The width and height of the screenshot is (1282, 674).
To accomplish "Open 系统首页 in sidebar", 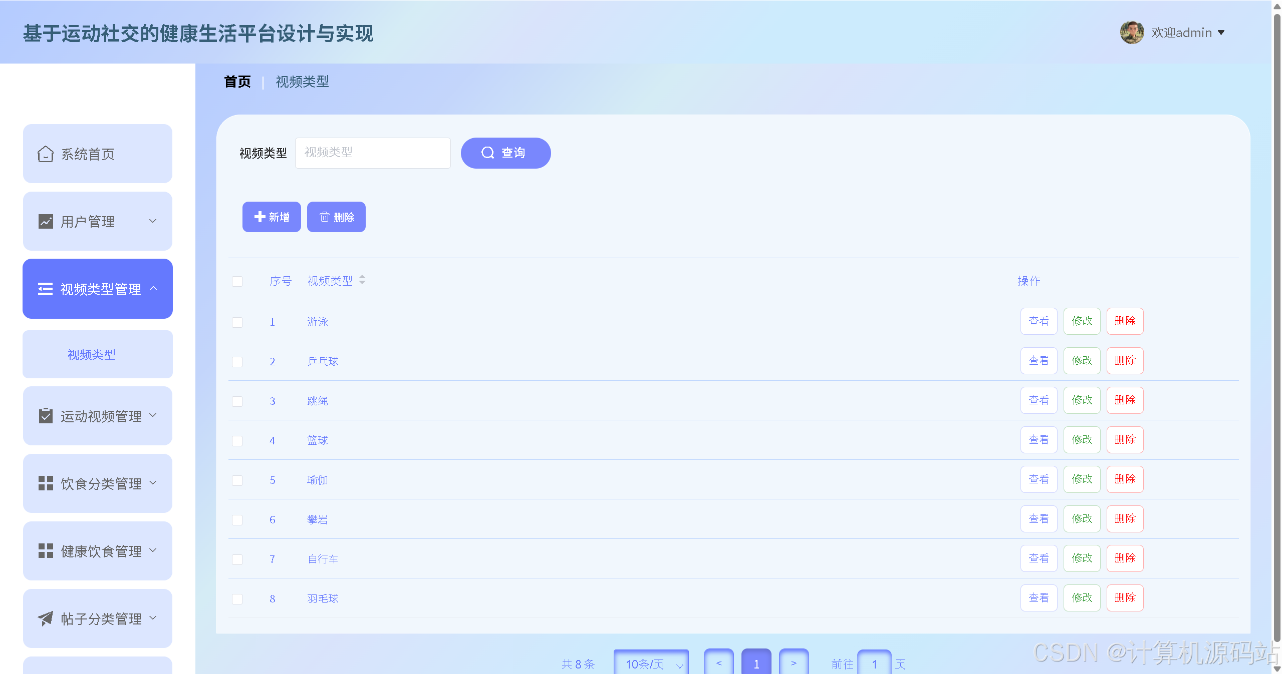I will click(98, 154).
